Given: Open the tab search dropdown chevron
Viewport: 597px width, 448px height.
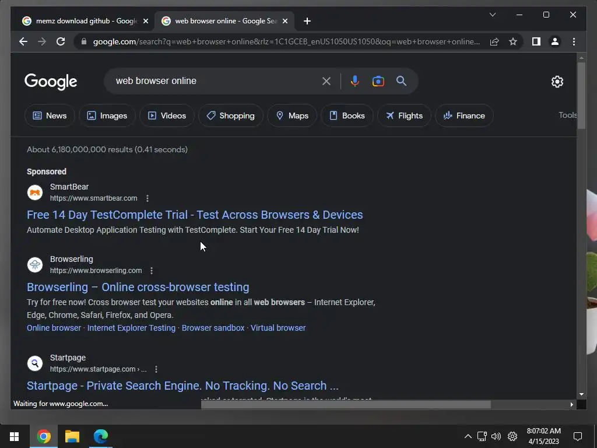Looking at the screenshot, I should tap(493, 15).
